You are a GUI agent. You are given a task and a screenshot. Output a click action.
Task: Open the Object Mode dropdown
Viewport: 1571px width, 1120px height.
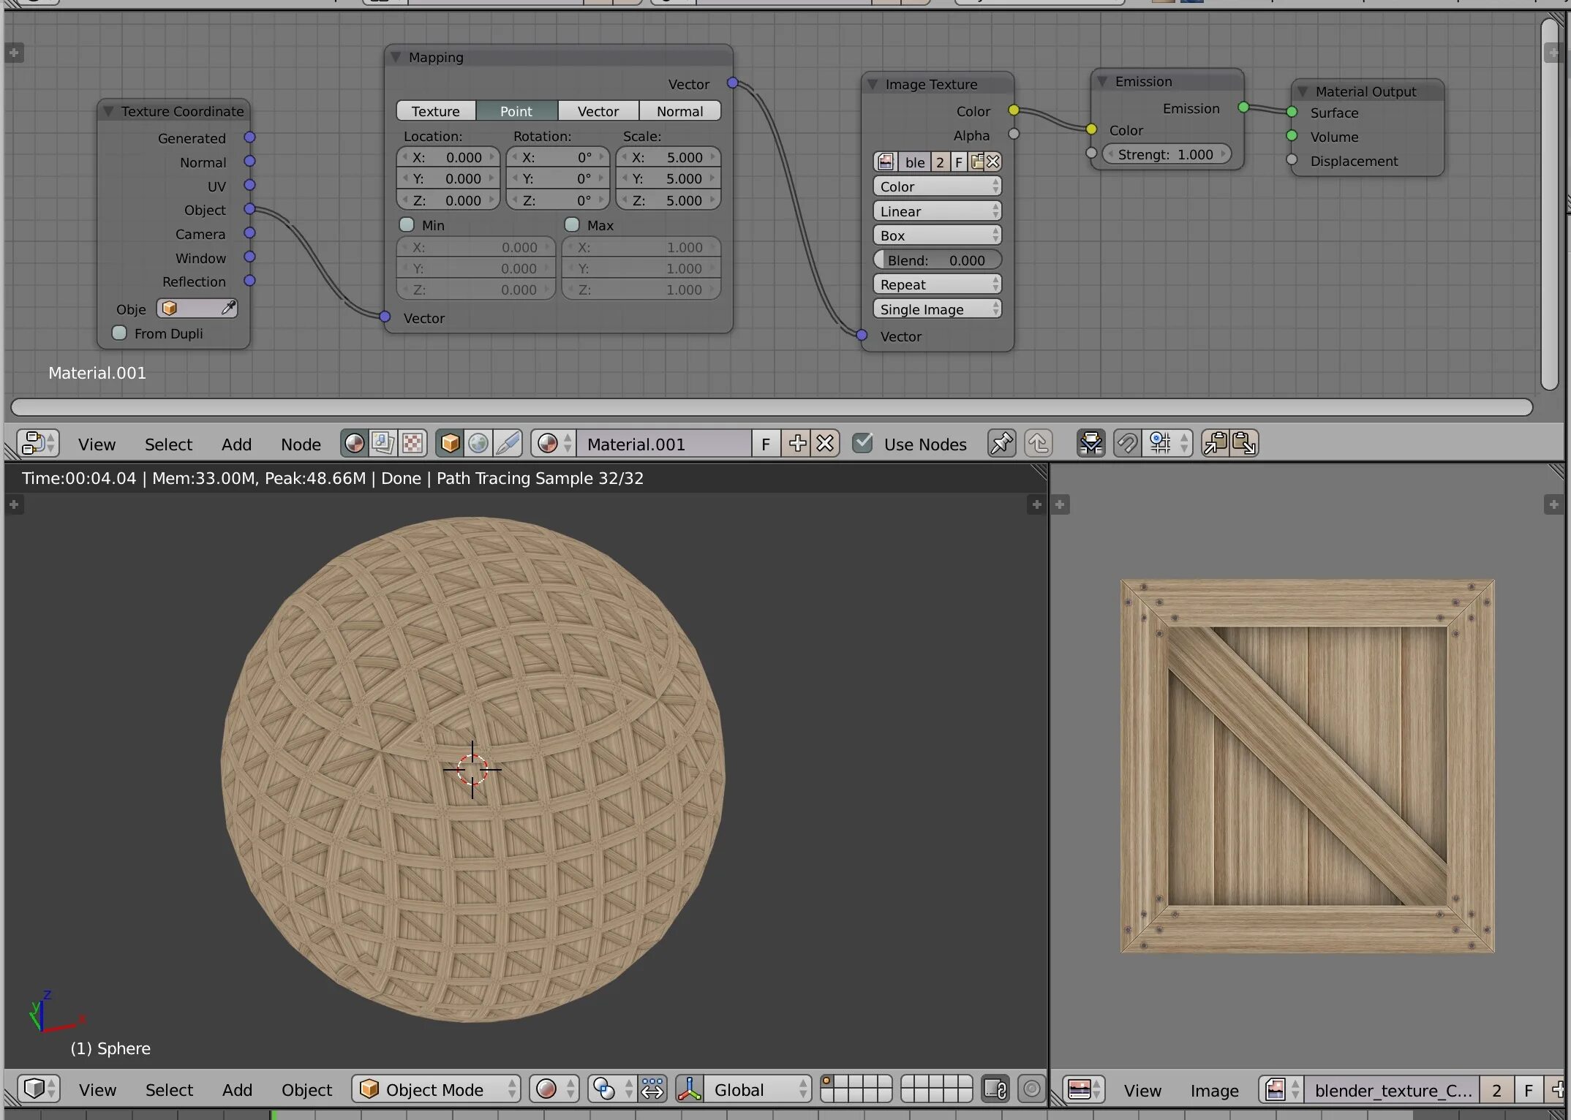click(x=437, y=1089)
